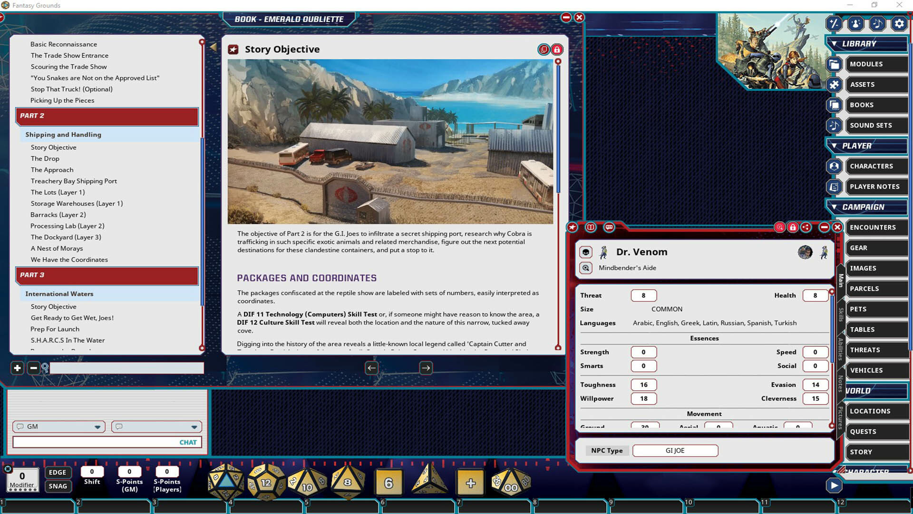Image resolution: width=913 pixels, height=514 pixels.
Task: Toggle the SNAG dice mode
Action: tap(58, 486)
